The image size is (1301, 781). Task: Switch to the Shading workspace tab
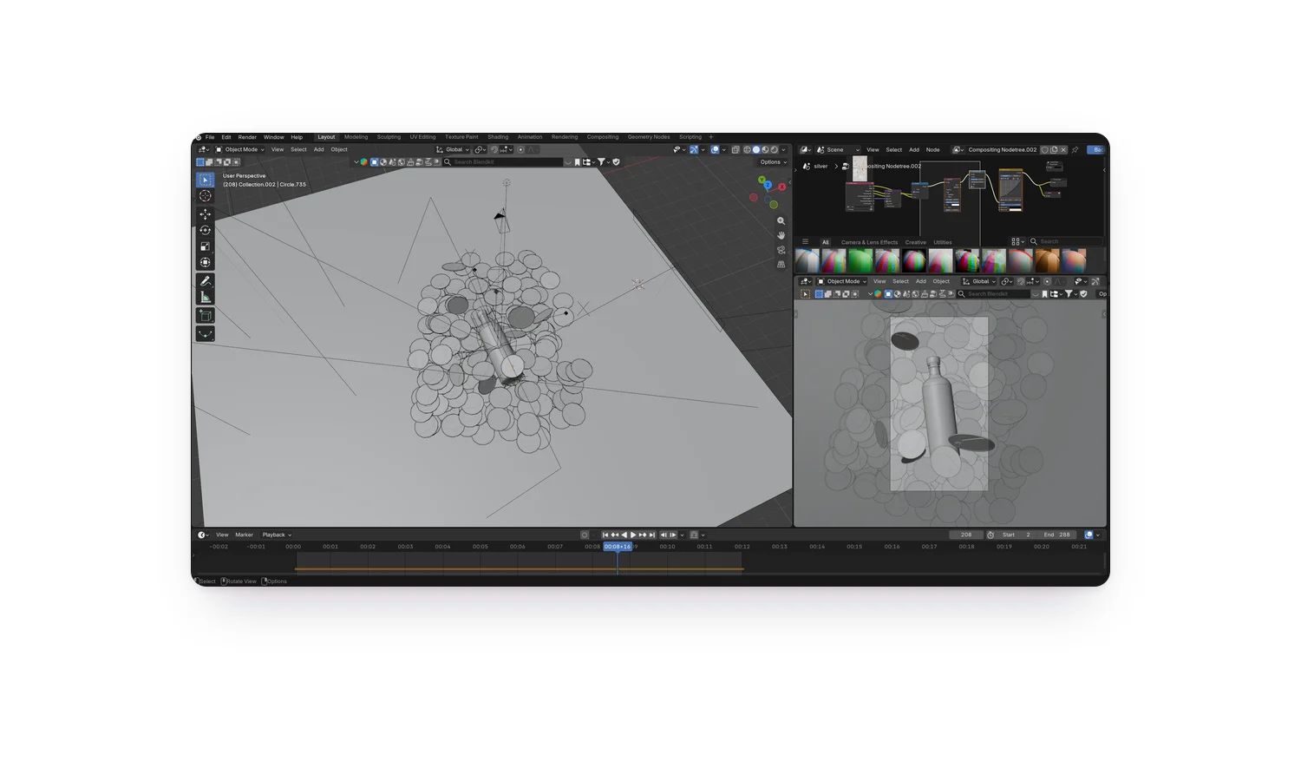(x=498, y=137)
